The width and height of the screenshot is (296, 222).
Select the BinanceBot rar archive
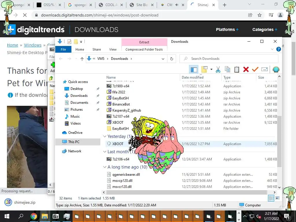point(121,104)
